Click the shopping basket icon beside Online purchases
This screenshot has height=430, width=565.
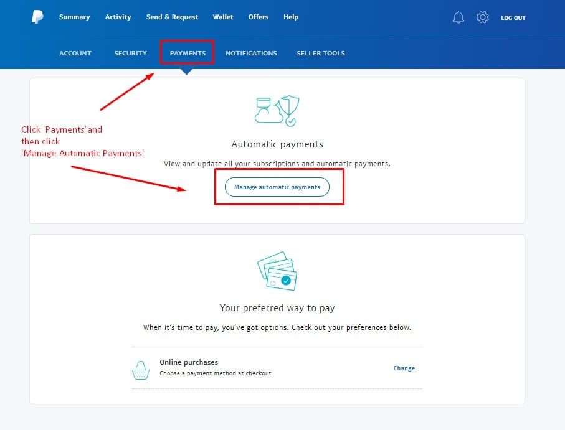coord(141,370)
